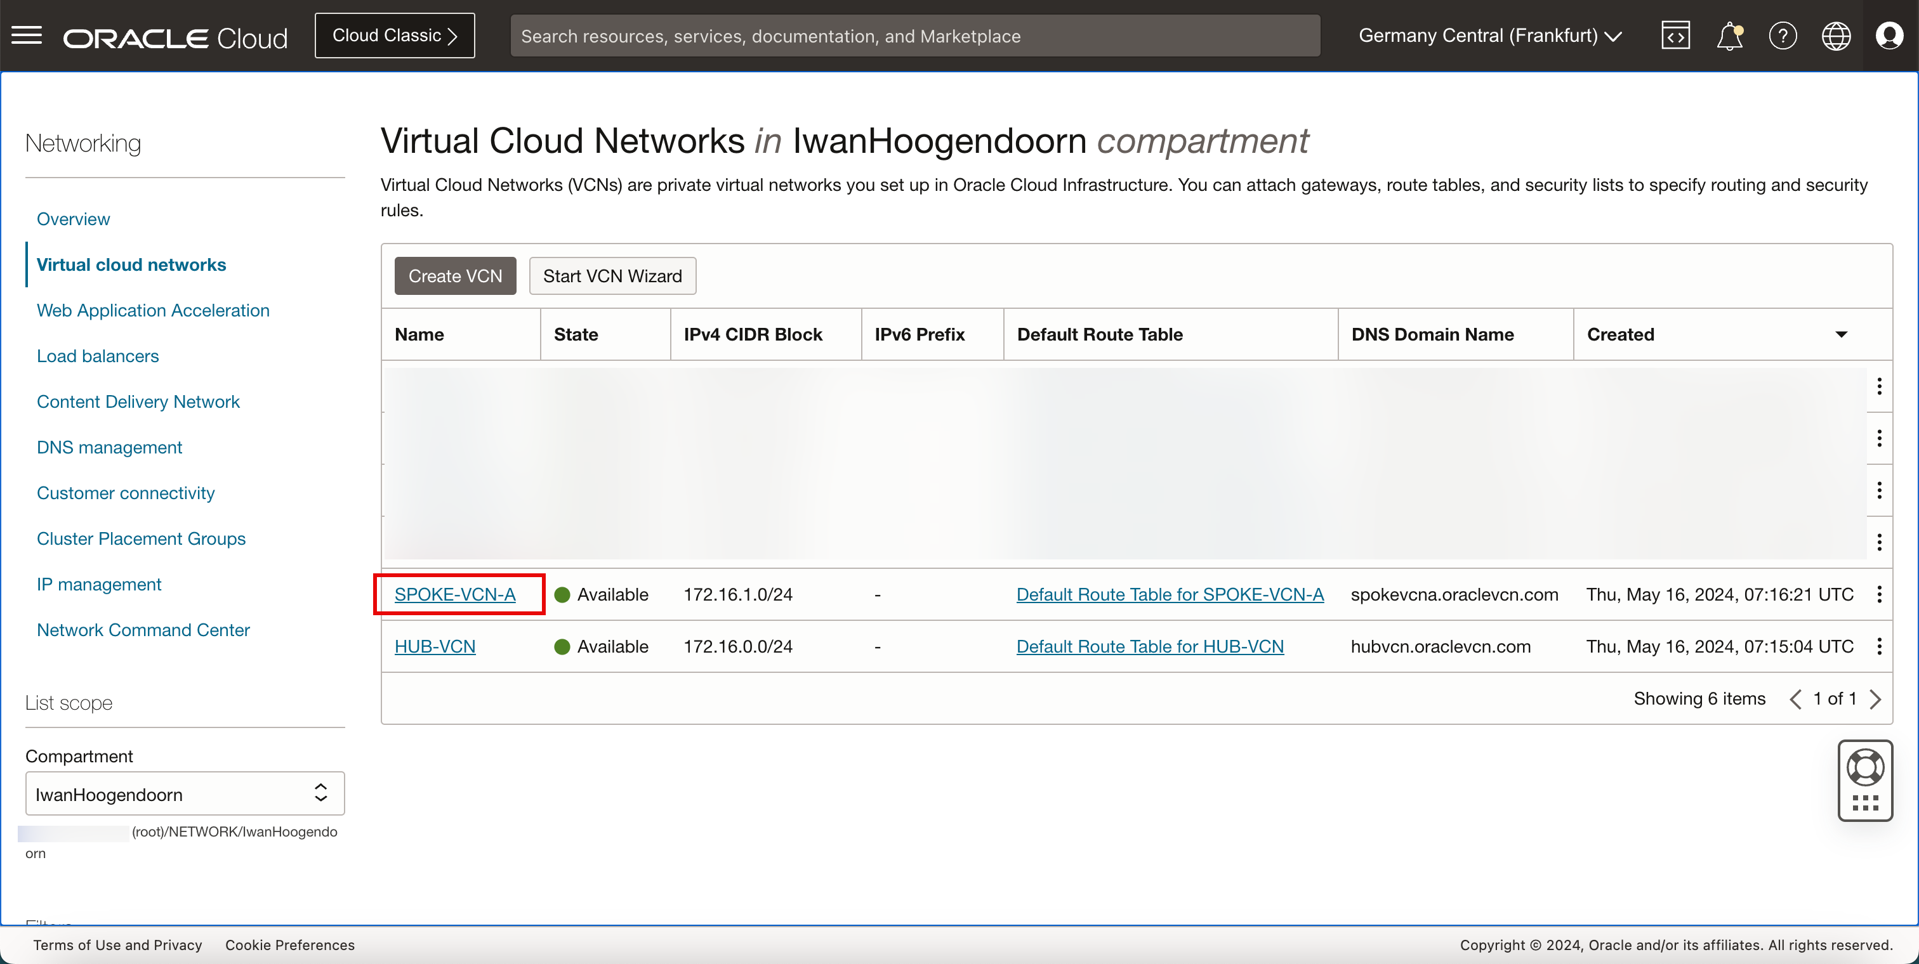Open the language globe menu
Screen dimensions: 1919x964
tap(1836, 36)
